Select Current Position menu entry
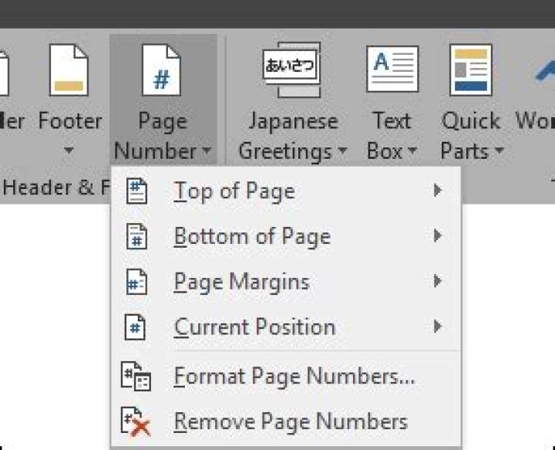Image resolution: width=555 pixels, height=450 pixels. click(x=286, y=327)
